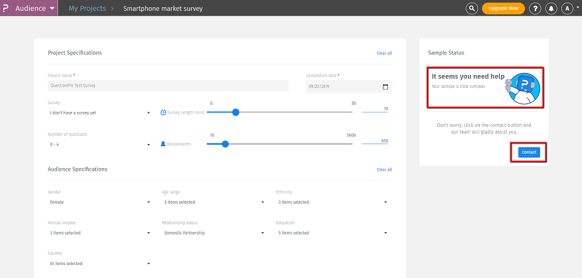Expand the Survey selection dropdown

[x=99, y=112]
